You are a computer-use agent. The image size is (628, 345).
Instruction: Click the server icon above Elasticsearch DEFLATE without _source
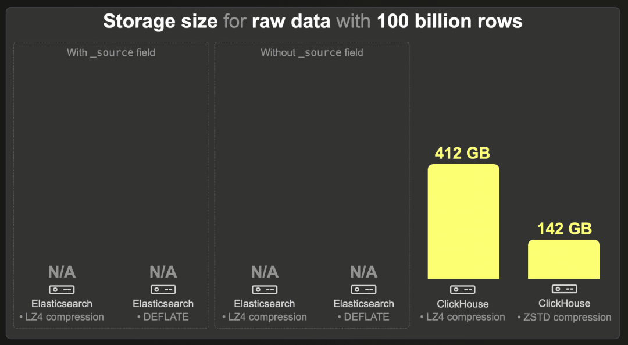point(363,289)
